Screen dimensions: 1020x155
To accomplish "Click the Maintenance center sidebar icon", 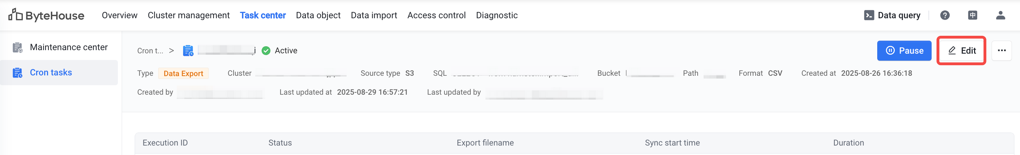I will [x=18, y=47].
